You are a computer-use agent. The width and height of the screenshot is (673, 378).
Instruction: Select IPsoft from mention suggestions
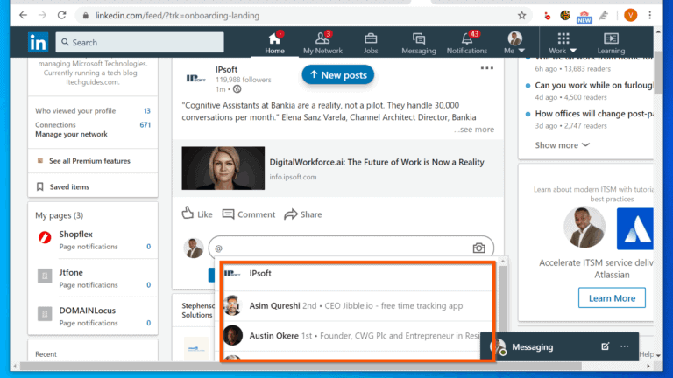coord(358,273)
